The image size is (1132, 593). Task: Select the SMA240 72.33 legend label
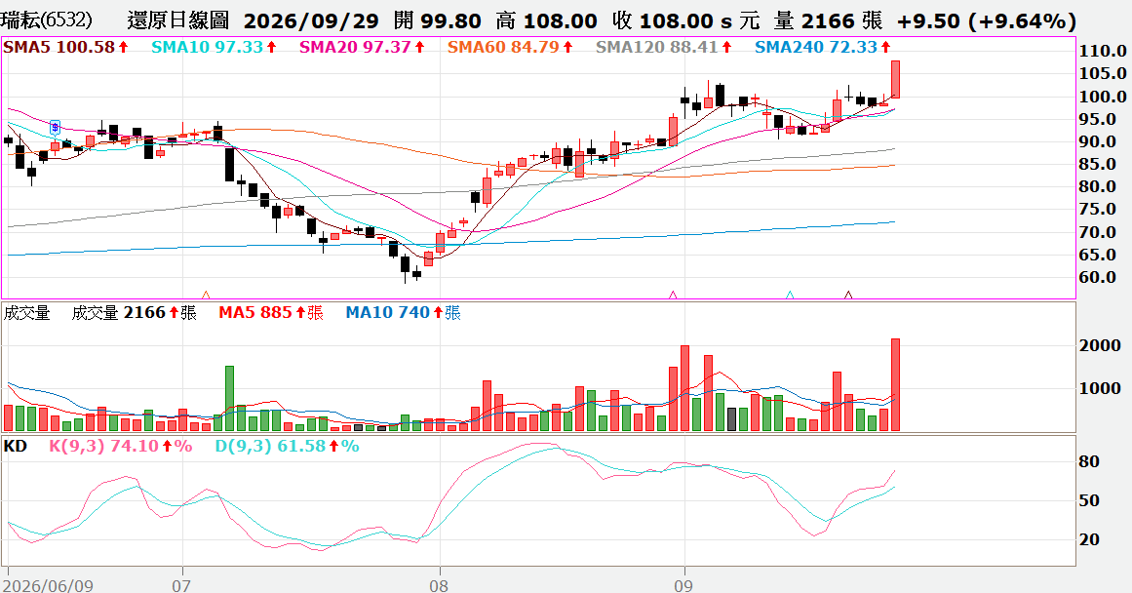[x=822, y=48]
